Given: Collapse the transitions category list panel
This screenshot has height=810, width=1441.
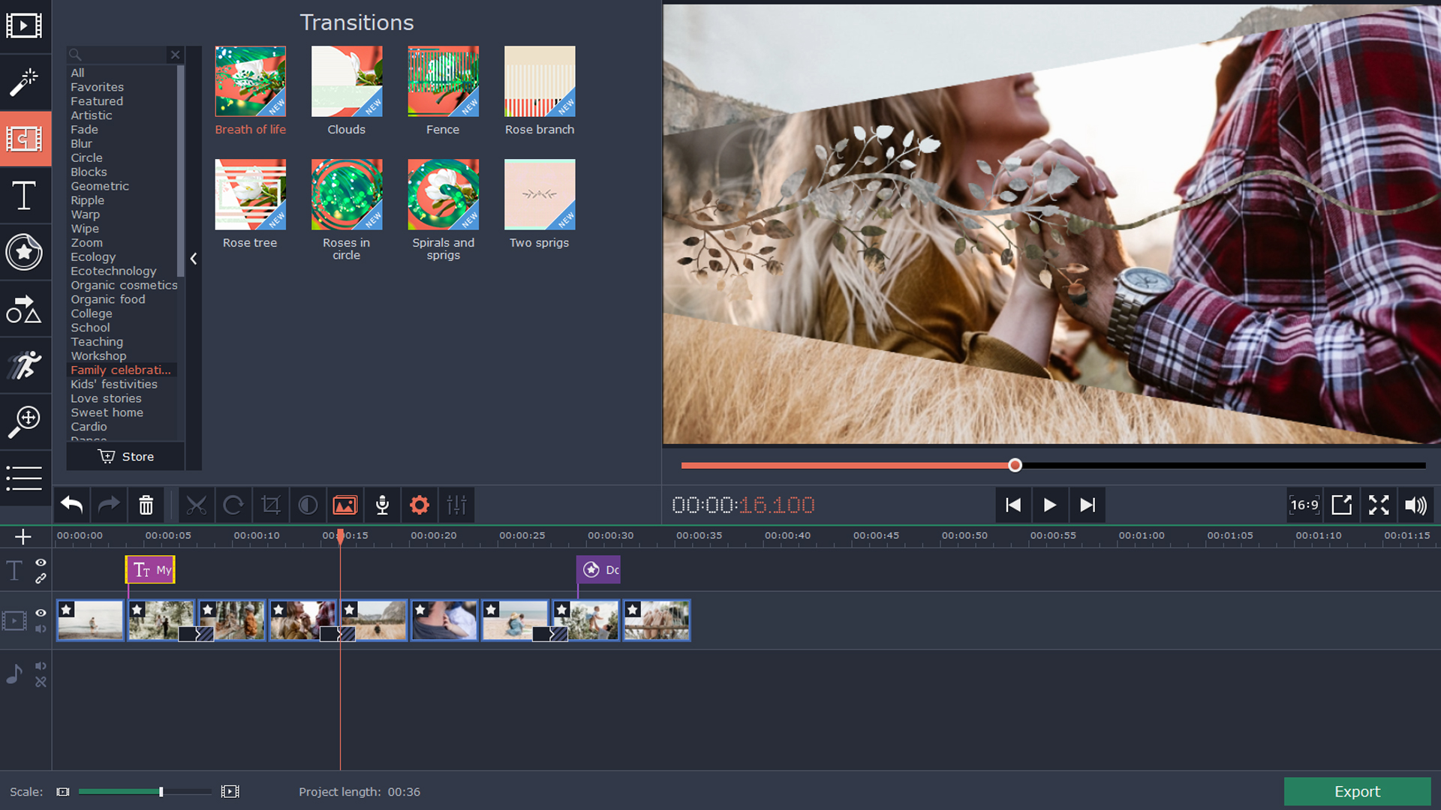Looking at the screenshot, I should (193, 259).
